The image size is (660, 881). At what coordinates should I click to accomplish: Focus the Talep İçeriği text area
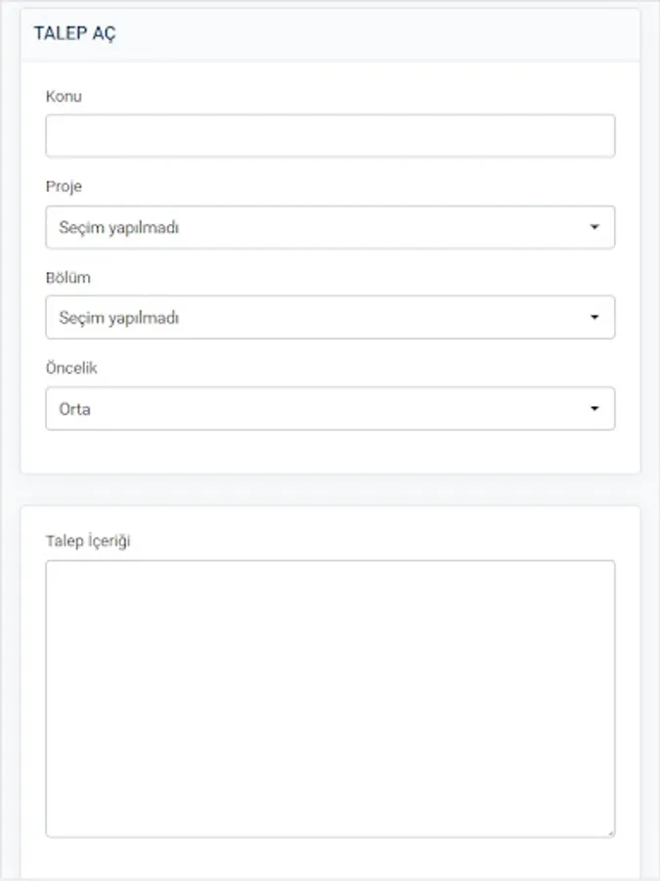pos(330,698)
